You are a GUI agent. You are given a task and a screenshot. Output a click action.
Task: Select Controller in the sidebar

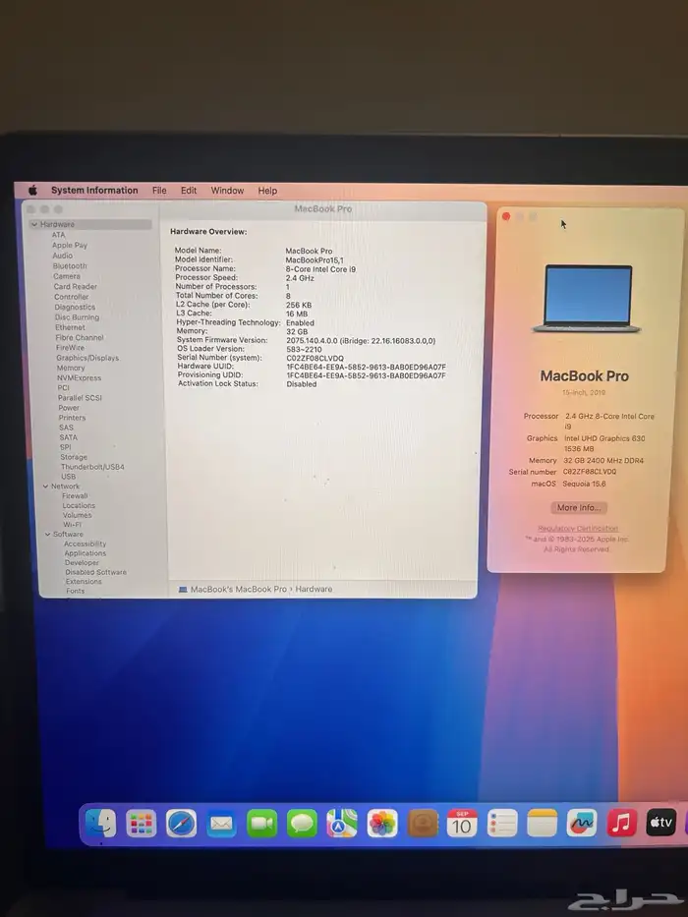click(72, 297)
